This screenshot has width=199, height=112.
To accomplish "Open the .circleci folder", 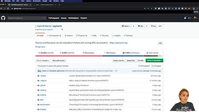I will pos(43,76).
